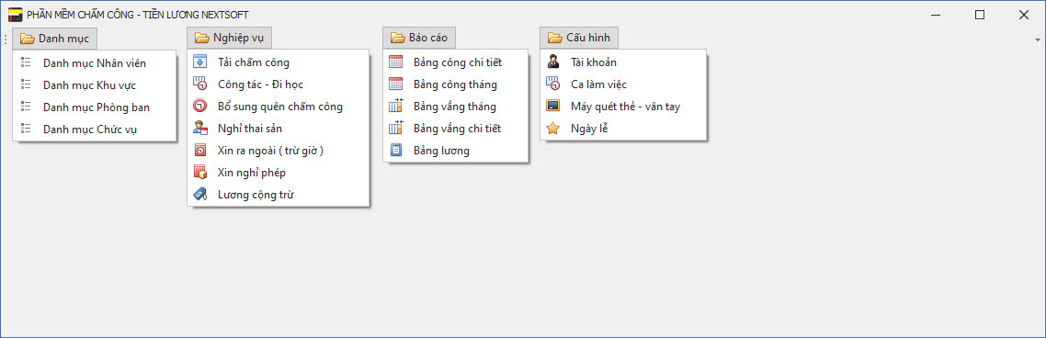Open the Cấu hình menu header
The height and width of the screenshot is (338, 1046).
(579, 38)
